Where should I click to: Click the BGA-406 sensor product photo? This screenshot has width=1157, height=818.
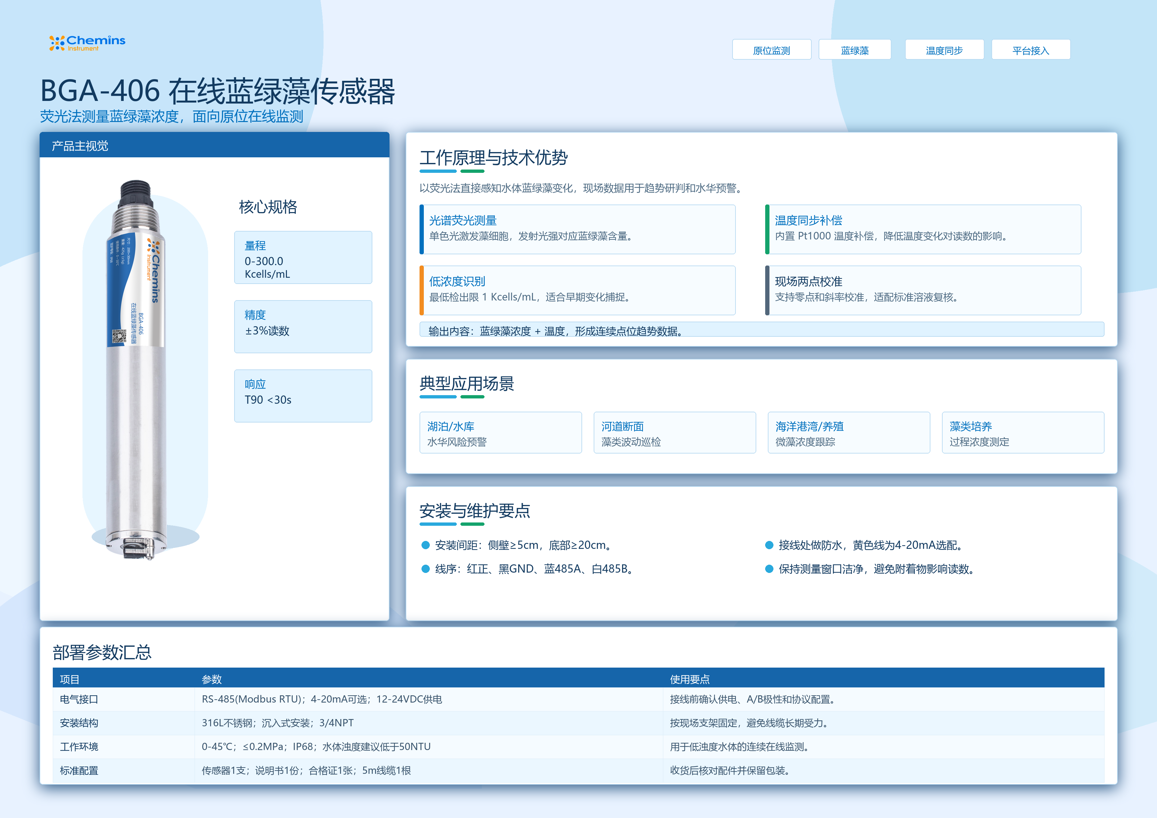tap(136, 369)
